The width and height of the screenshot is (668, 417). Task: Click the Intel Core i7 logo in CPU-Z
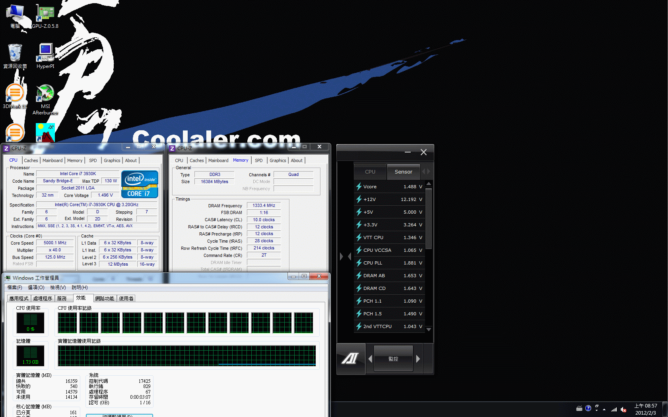coord(140,184)
